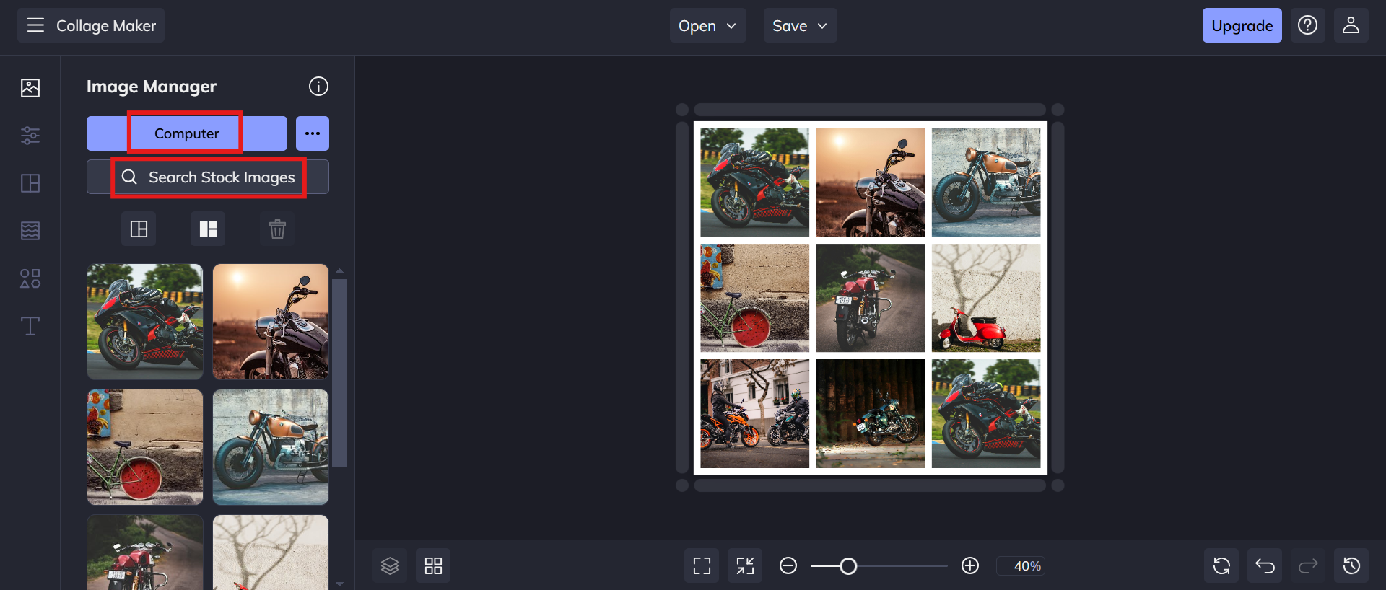Click the auto-fill collage layout icon
This screenshot has height=590, width=1386.
click(139, 229)
